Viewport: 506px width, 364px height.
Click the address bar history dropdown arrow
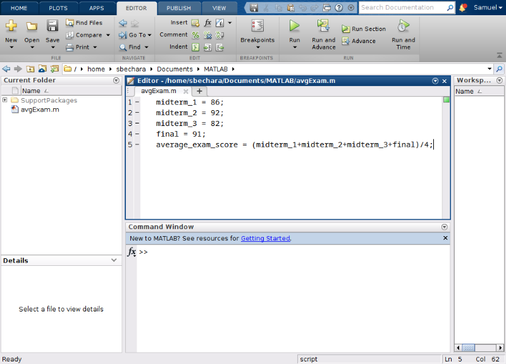489,69
